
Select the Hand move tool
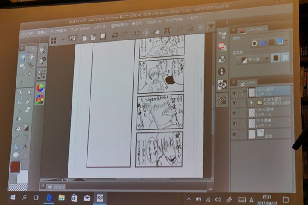tap(31, 57)
